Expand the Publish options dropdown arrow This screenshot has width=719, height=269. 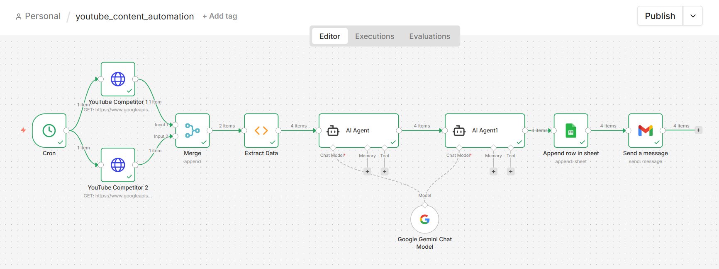[x=693, y=16]
